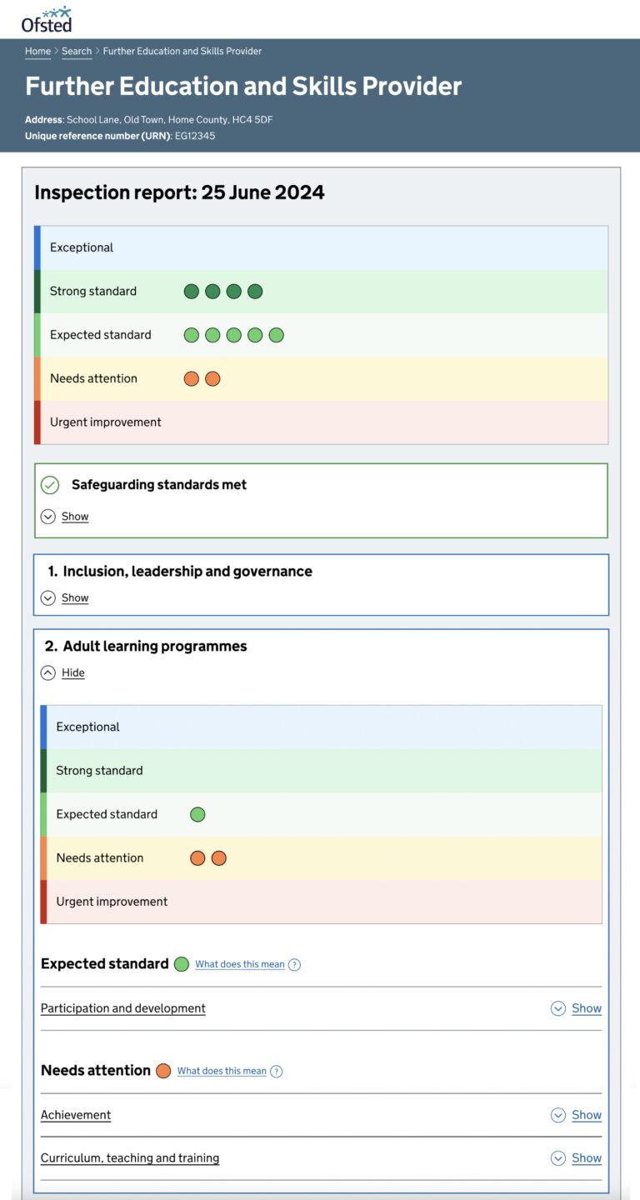Click the question mark icon after Expected standard explanation
Image resolution: width=640 pixels, height=1200 pixels.
(294, 964)
